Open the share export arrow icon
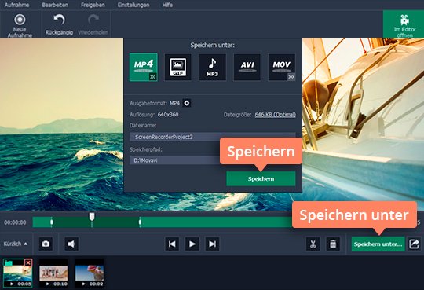424x290 pixels. (414, 244)
